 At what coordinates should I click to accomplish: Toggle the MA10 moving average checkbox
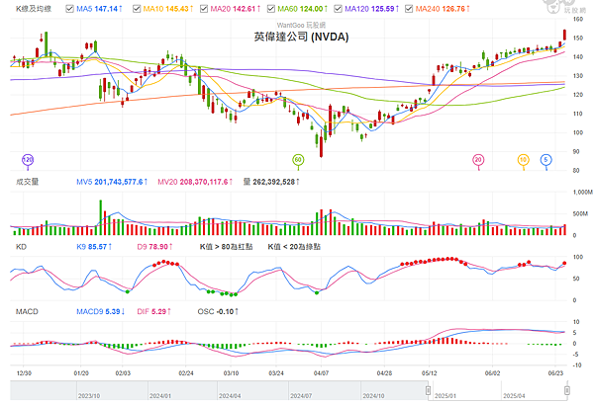point(137,9)
